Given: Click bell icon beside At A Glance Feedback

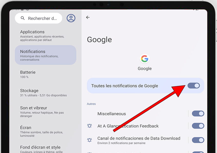Looking at the screenshot, I should pyautogui.click(x=89, y=126).
